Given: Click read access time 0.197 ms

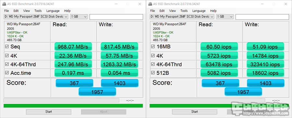Looking at the screenshot, I should point(73,73).
